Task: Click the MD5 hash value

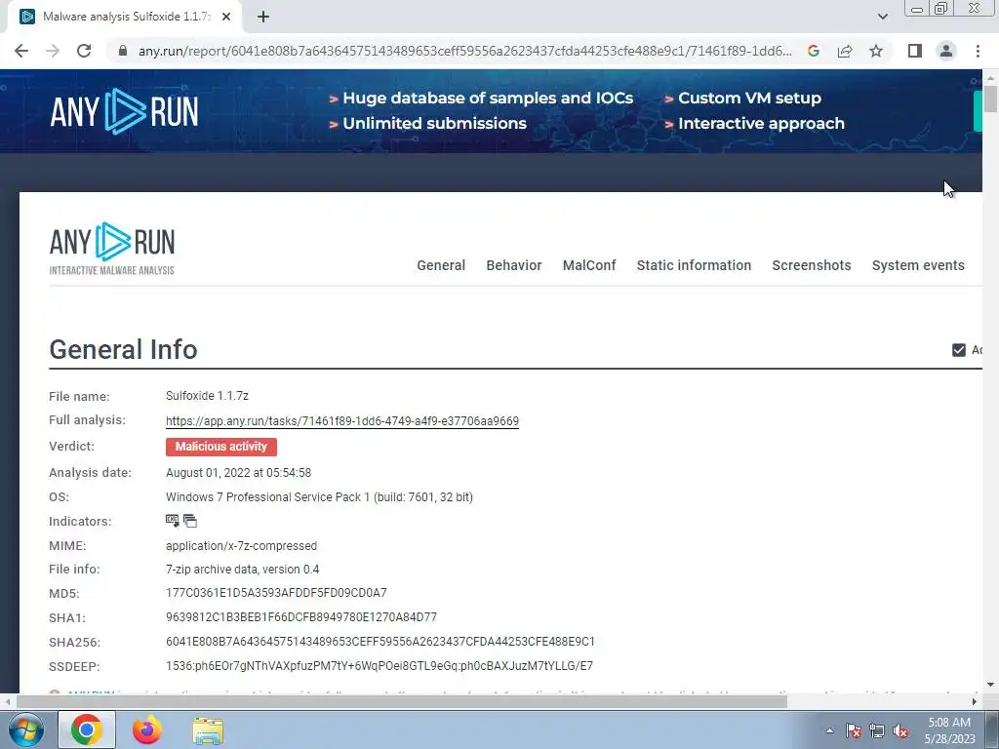Action: [276, 593]
